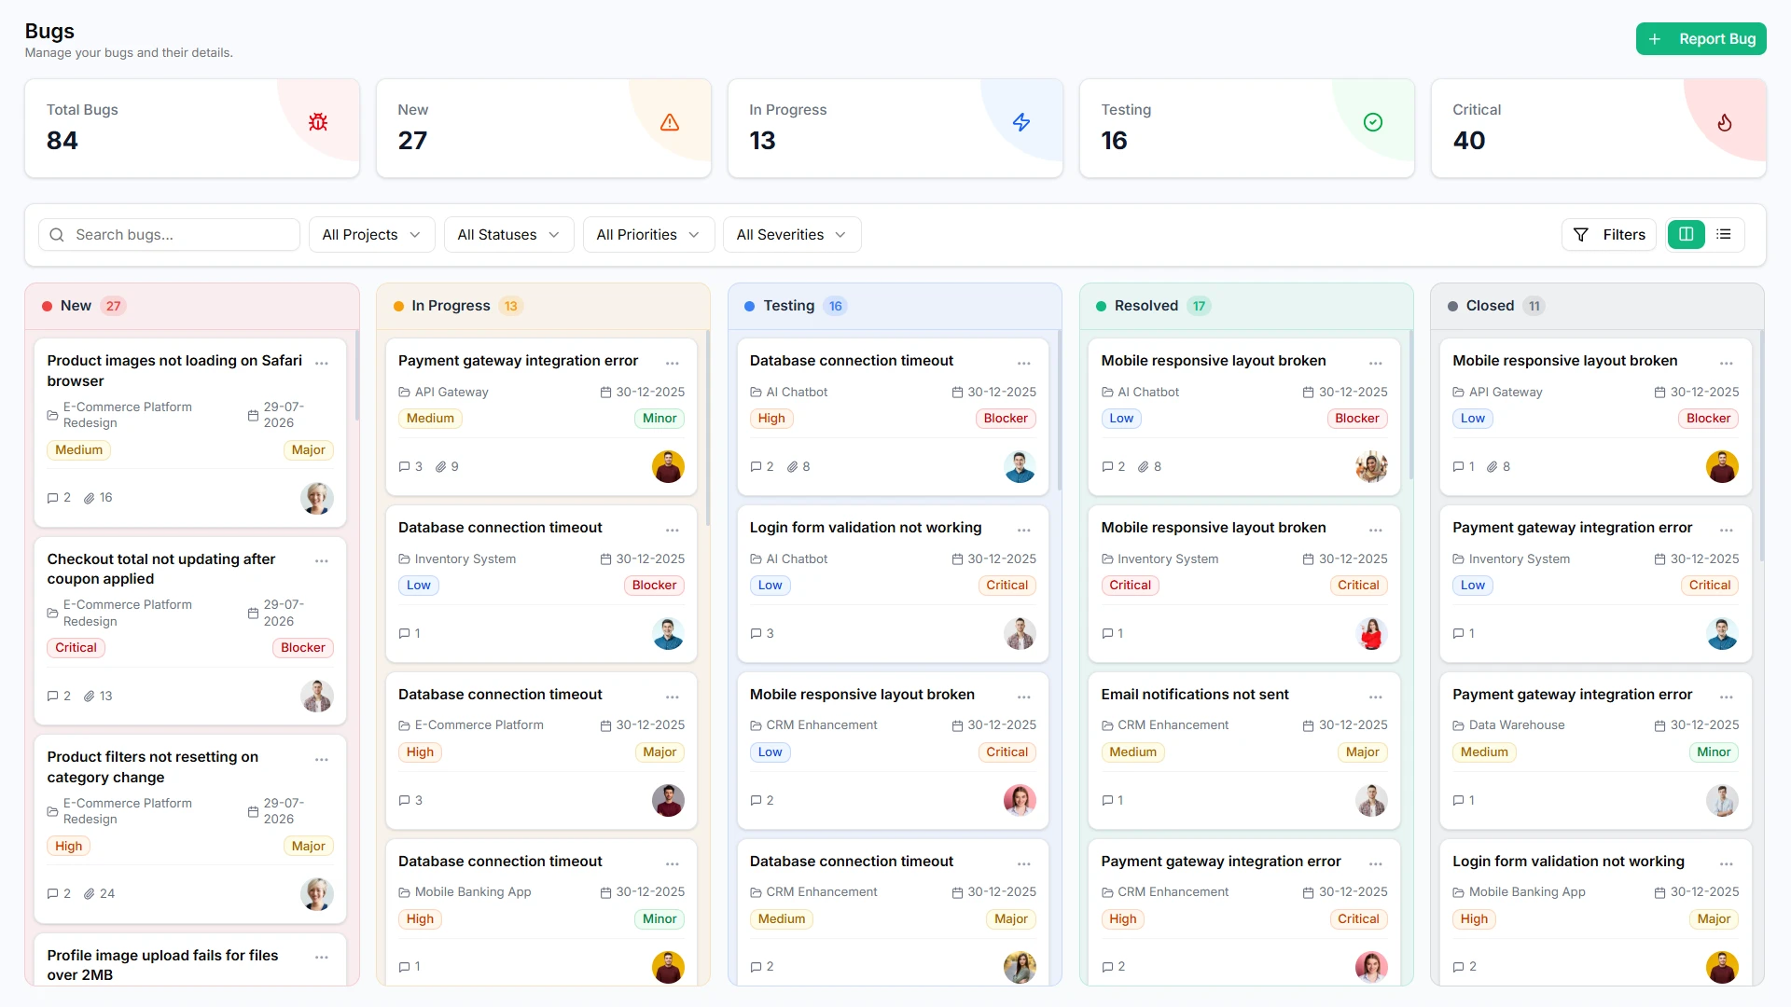
Task: Click the flame icon on Critical card
Action: (x=1725, y=122)
